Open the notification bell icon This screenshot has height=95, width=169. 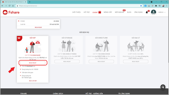tap(147, 12)
